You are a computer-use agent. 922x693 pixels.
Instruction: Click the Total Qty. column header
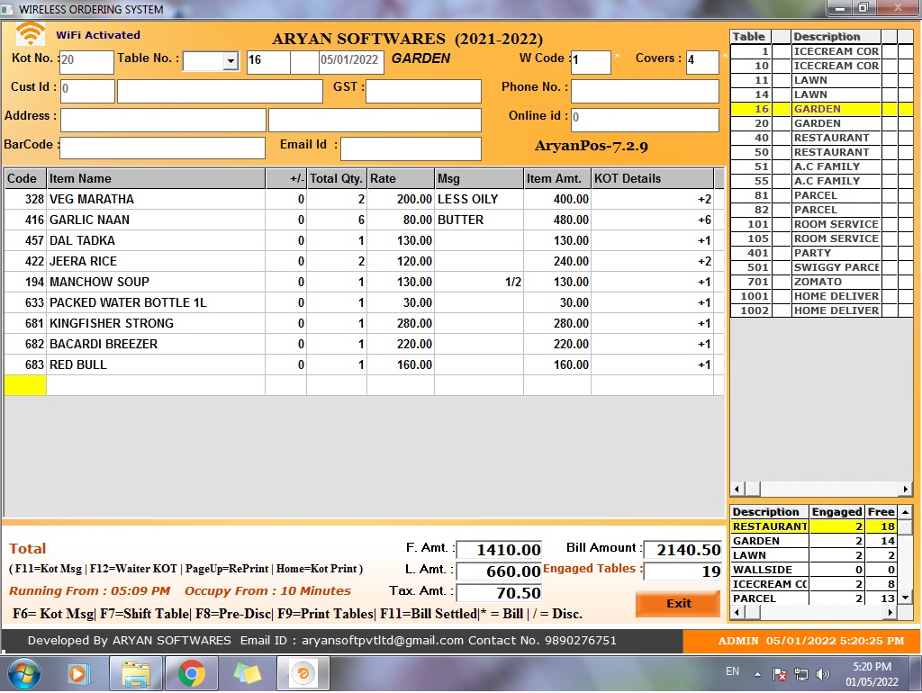tap(337, 179)
